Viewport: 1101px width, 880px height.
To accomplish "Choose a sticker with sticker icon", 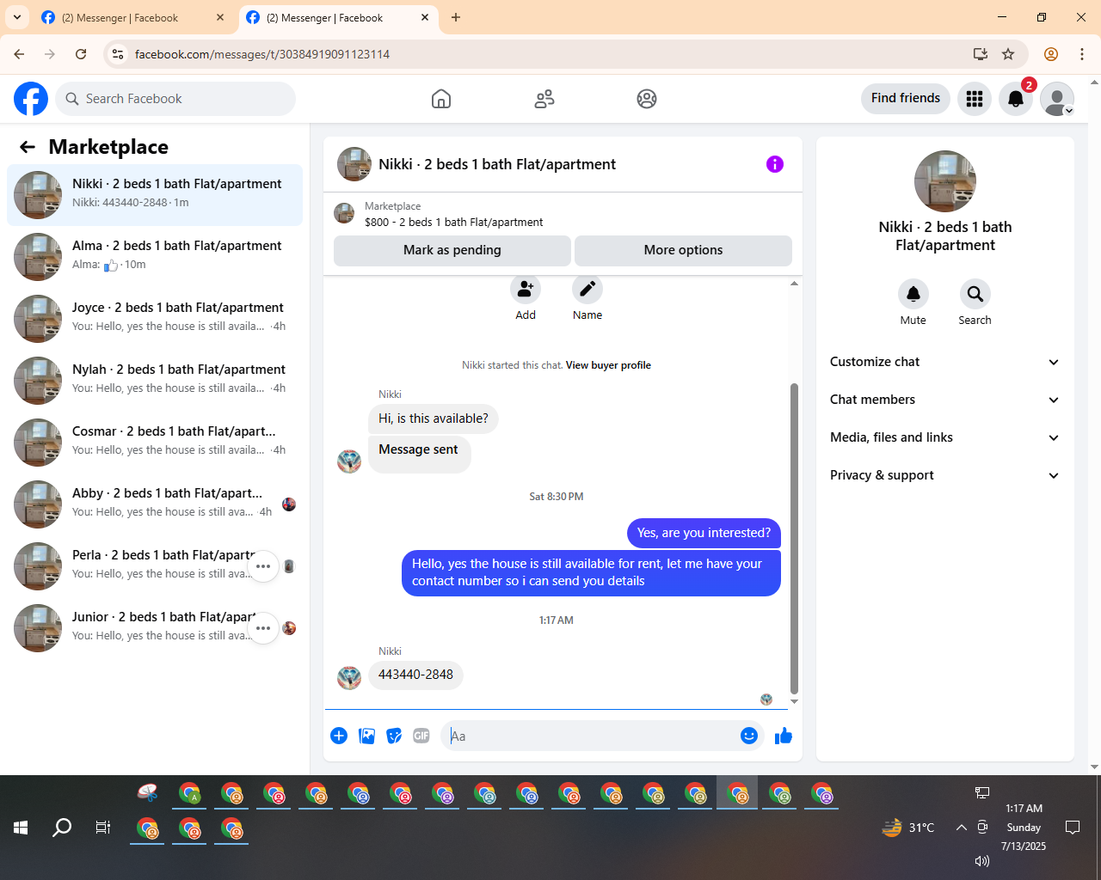I will (394, 736).
